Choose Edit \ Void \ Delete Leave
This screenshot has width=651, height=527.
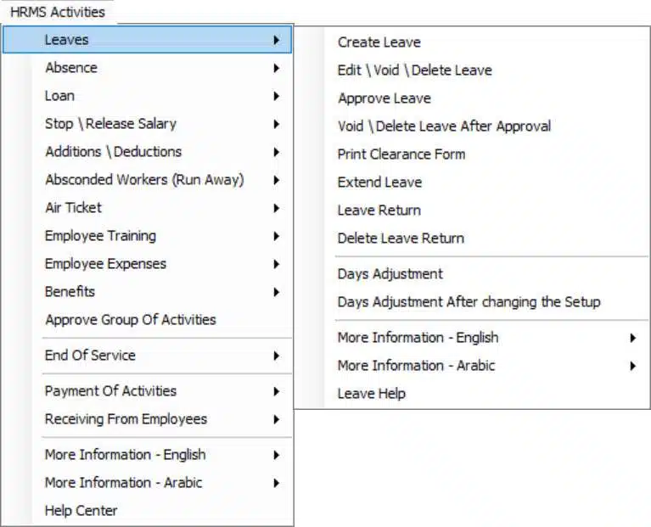coord(415,70)
